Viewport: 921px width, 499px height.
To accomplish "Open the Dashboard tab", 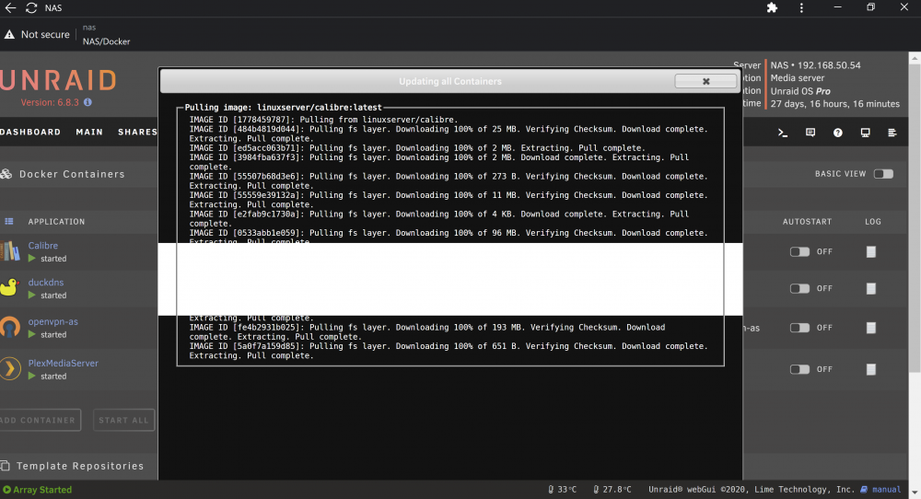I will (30, 132).
